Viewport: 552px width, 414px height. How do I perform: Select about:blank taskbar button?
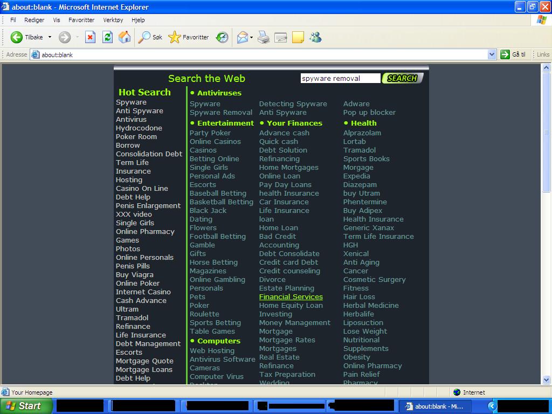(435, 406)
